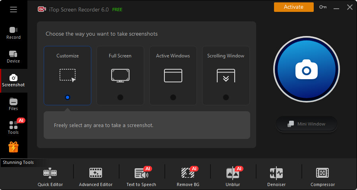Choose the Scrolling Window screenshot mode
Screen dimensions: 357x190
coord(226,75)
